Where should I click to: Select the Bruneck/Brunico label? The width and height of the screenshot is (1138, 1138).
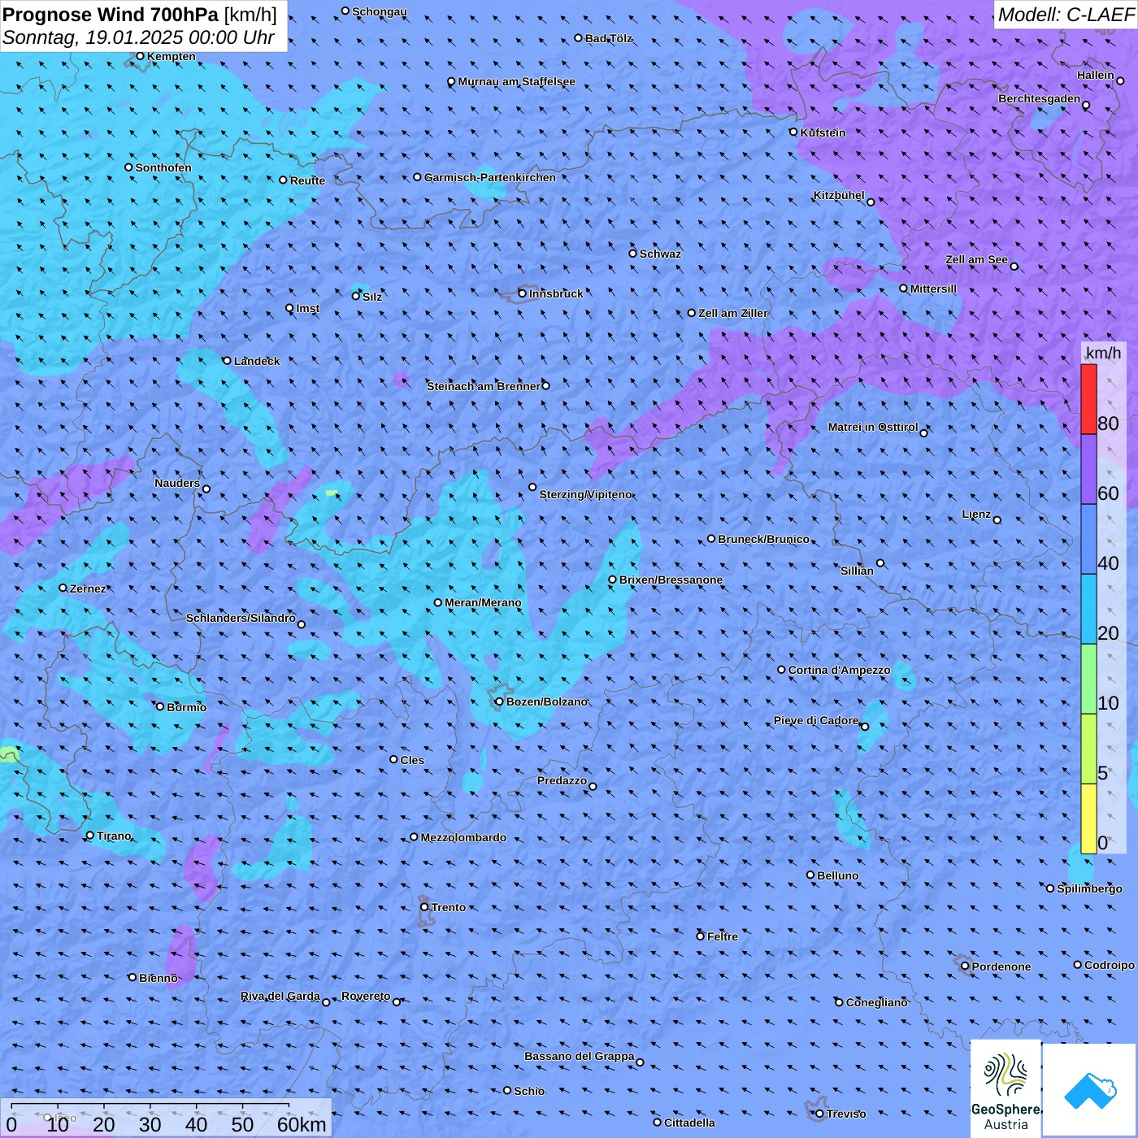763,539
